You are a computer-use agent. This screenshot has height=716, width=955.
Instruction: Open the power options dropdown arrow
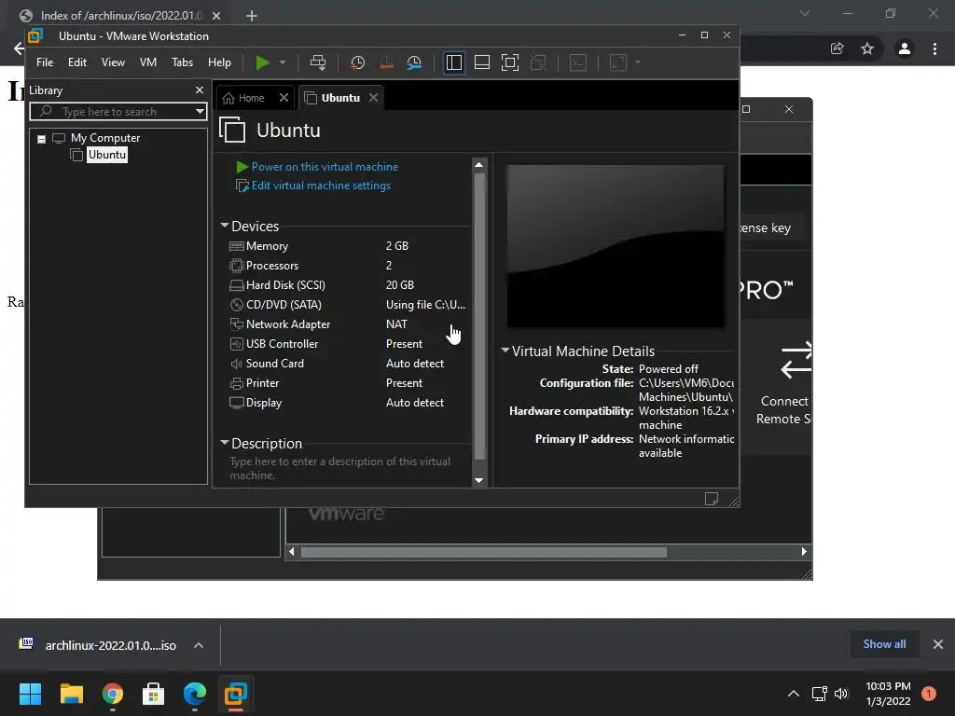coord(283,62)
